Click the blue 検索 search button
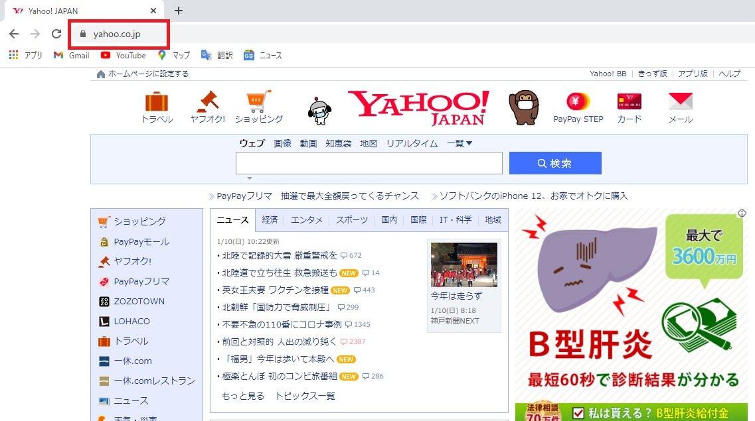The image size is (755, 421). click(x=555, y=163)
